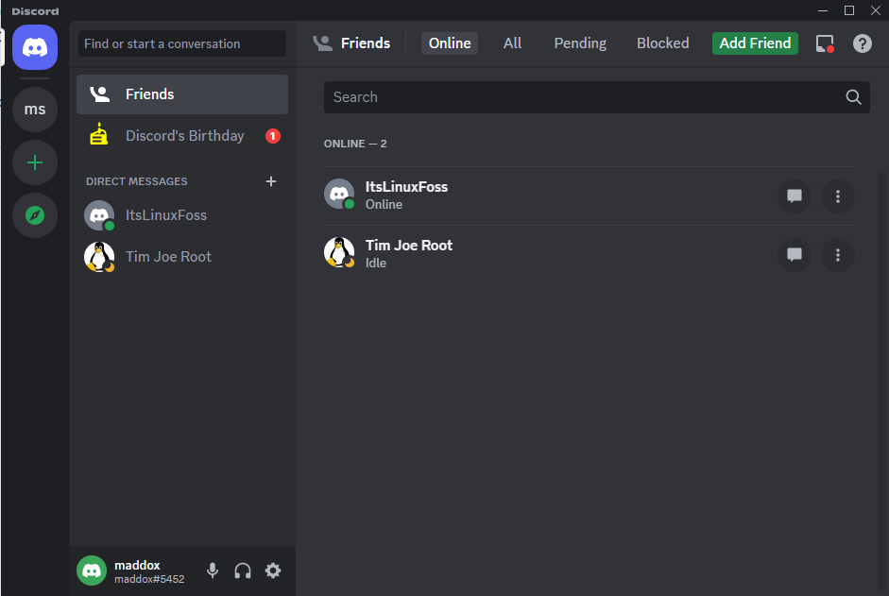
Task: Toggle deafen with headphones icon
Action: point(243,570)
